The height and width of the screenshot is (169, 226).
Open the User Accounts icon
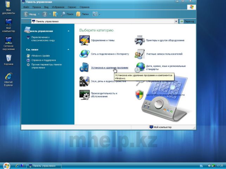140,54
